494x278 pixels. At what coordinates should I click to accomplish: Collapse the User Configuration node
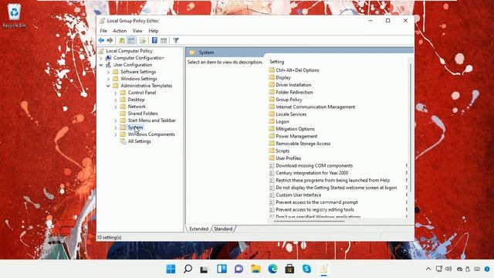[x=101, y=65]
